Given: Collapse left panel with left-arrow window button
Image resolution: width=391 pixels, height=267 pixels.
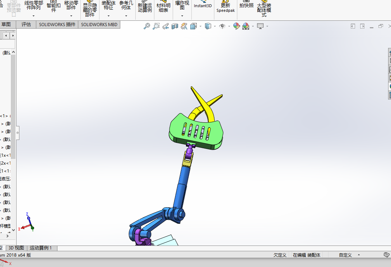Looking at the screenshot, I should (x=353, y=26).
